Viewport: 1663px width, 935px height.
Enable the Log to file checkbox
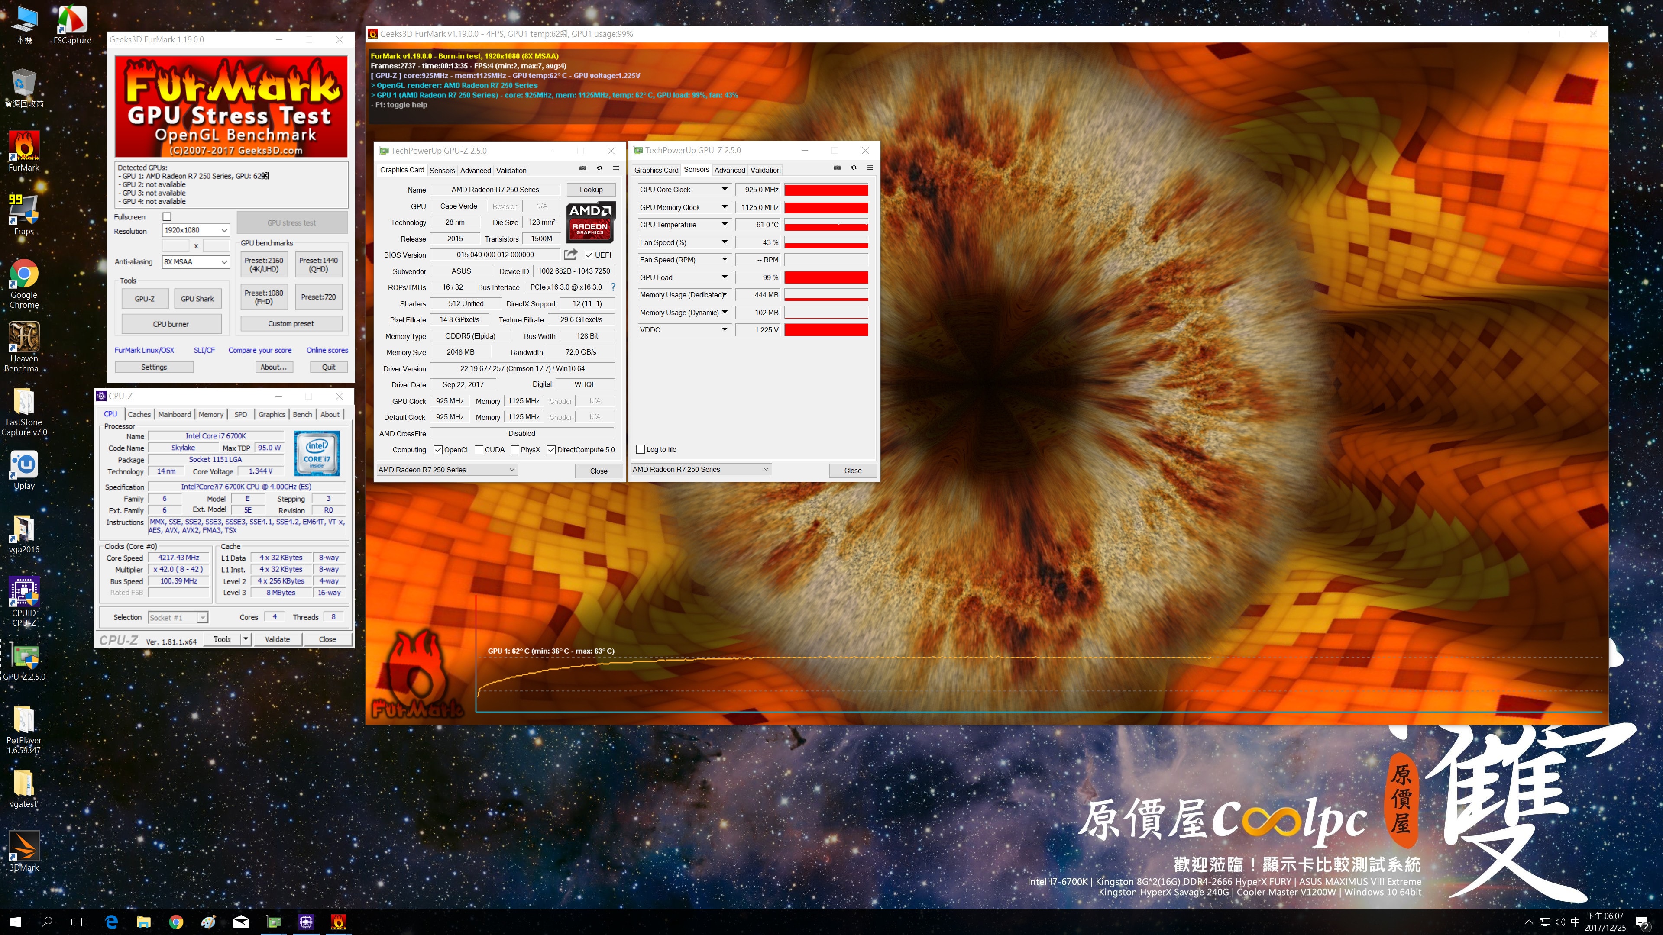[641, 449]
